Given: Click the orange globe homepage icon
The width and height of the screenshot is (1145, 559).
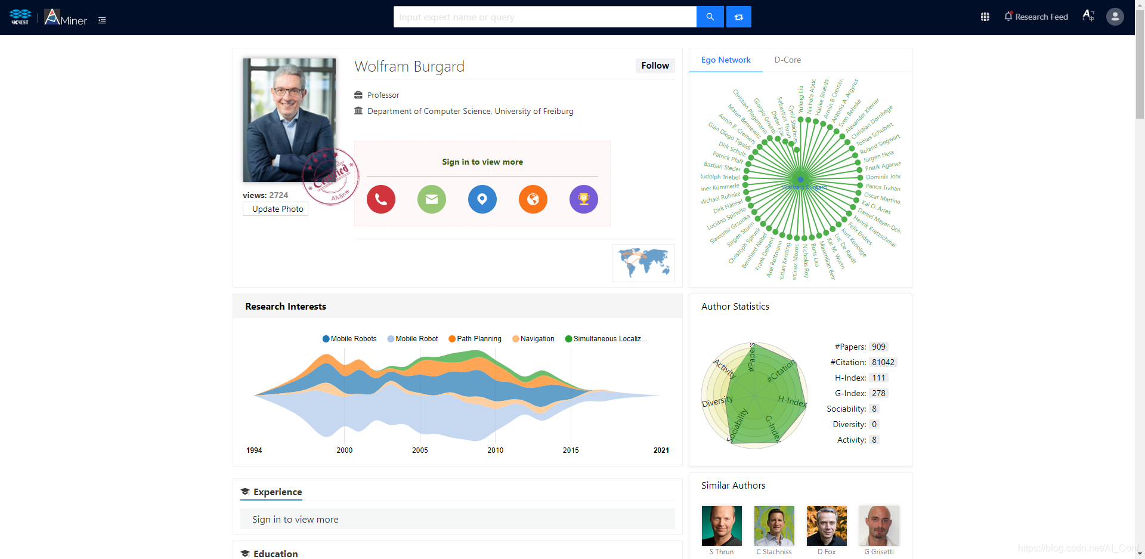Looking at the screenshot, I should coord(533,199).
